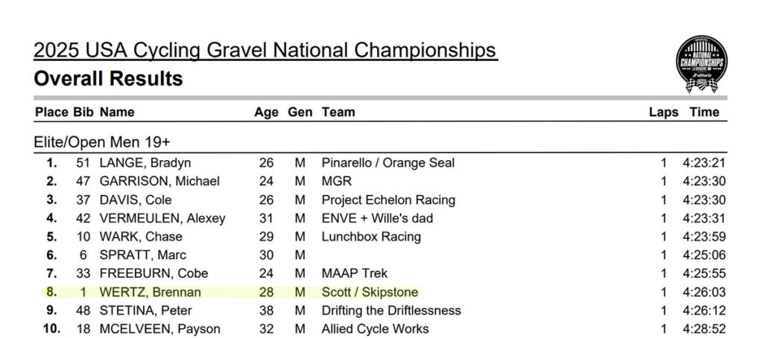The image size is (763, 338).
Task: Click the Elite/Open Men 19+ category heading
Action: (102, 142)
